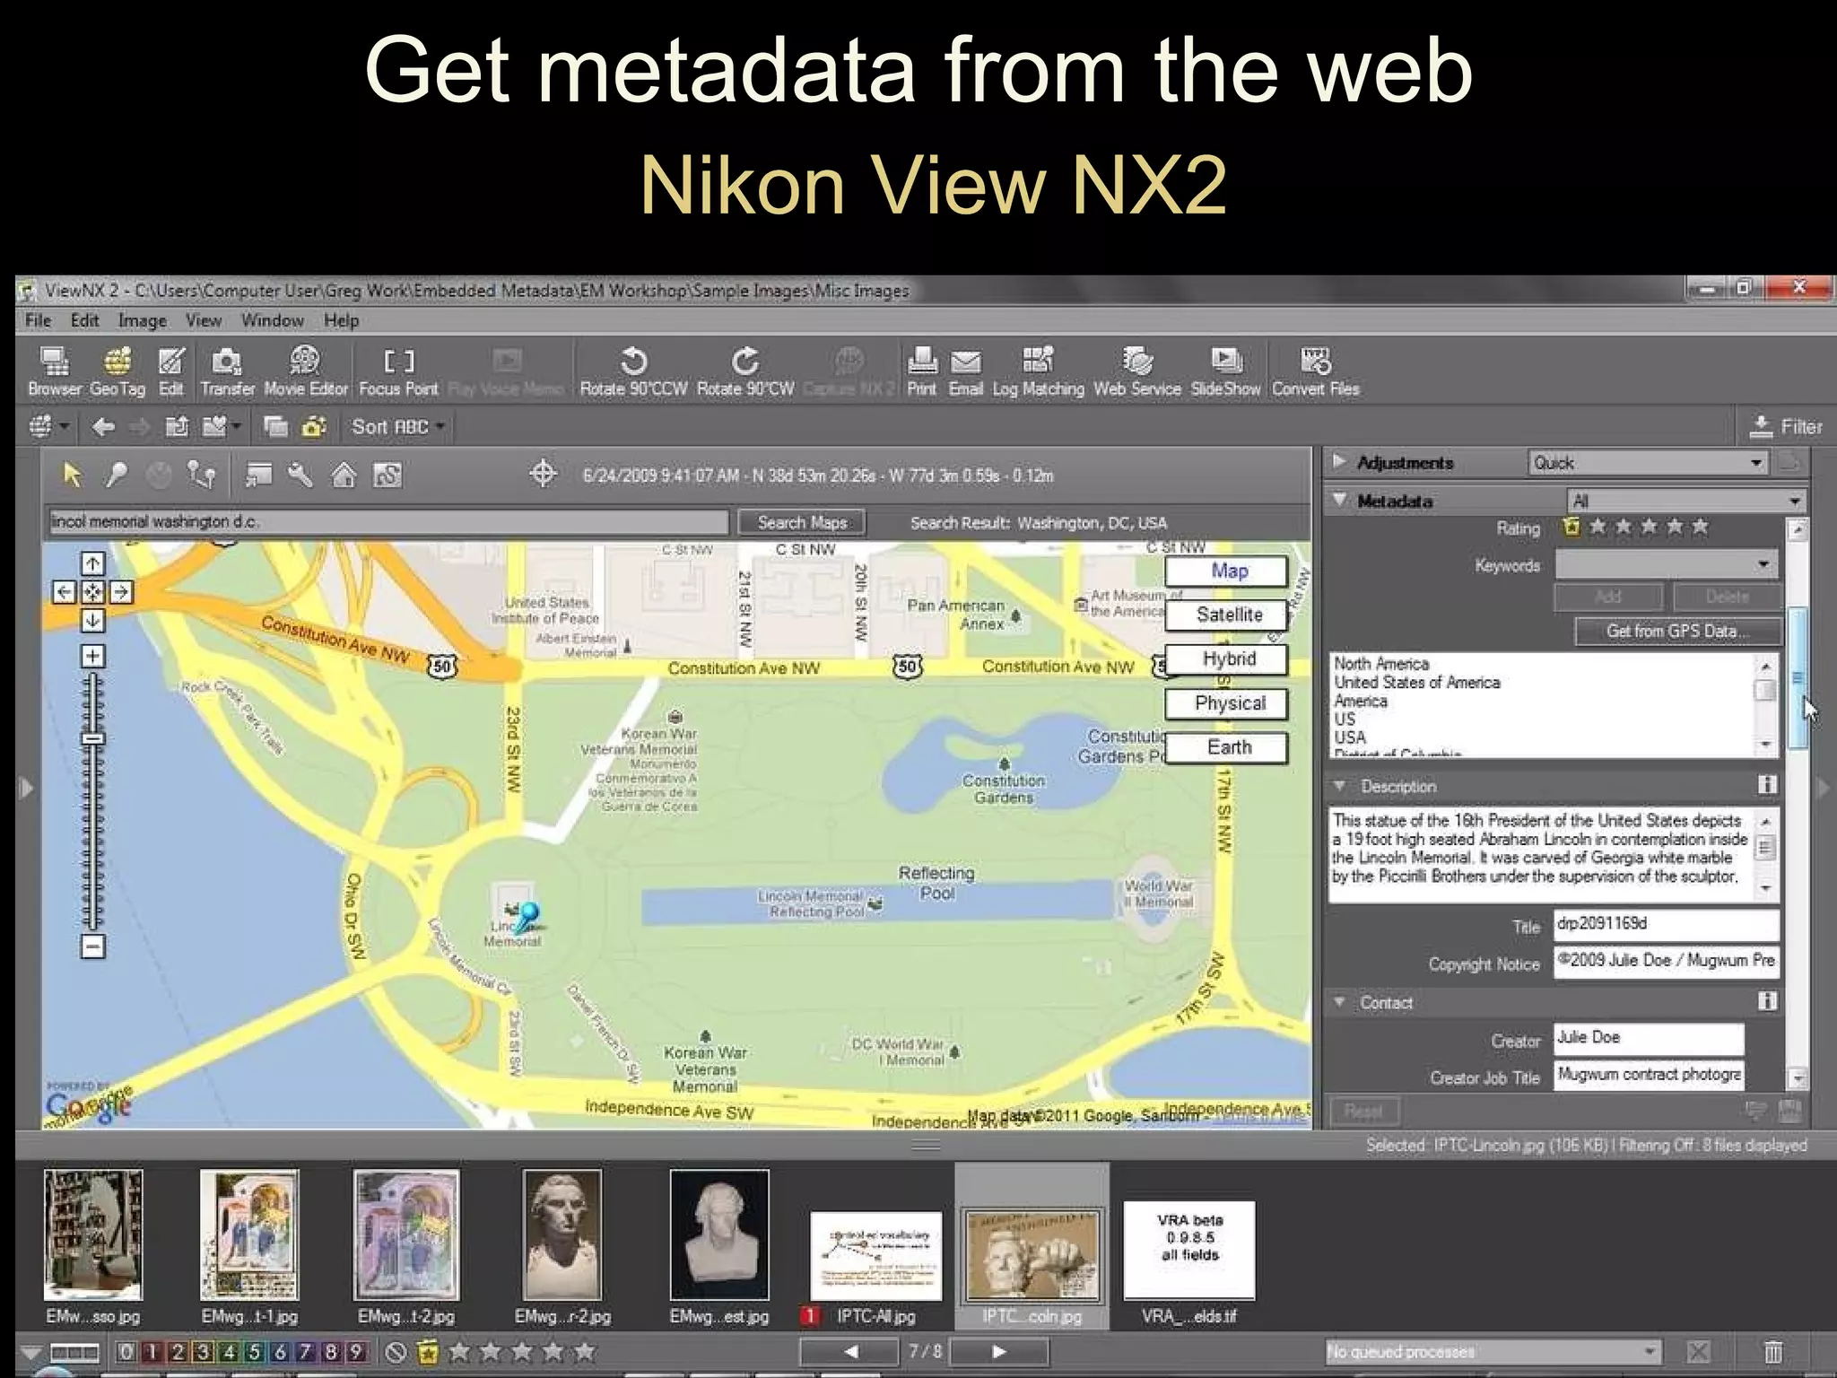Open the Quick adjustments dropdown
This screenshot has width=1837, height=1378.
coord(1649,463)
